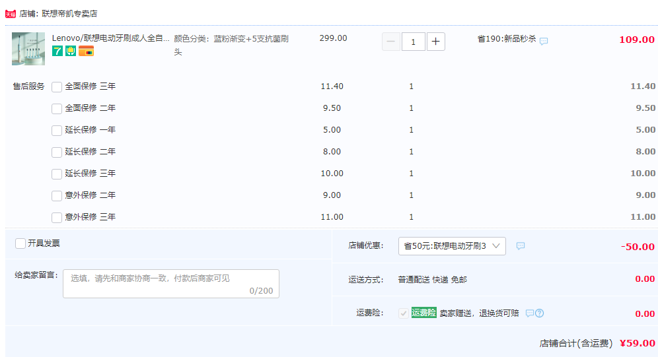658x357 pixels.
Task: Expand the 店铺优惠 discount dropdown
Action: [x=452, y=246]
